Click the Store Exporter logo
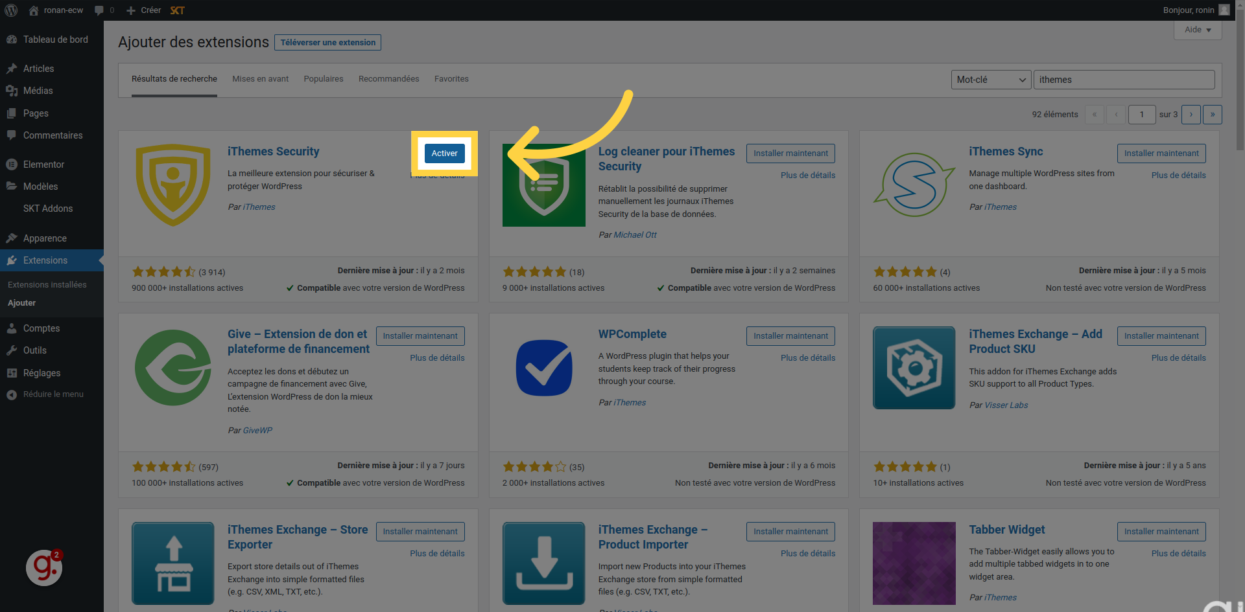Viewport: 1245px width, 612px height. click(173, 563)
